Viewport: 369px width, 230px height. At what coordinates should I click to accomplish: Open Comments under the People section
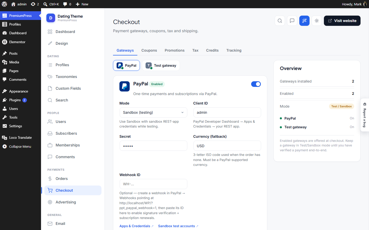click(x=73, y=157)
